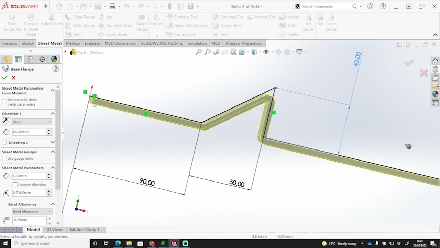Check the Reverse direction checkbox
440x248 pixels.
pyautogui.click(x=15, y=185)
